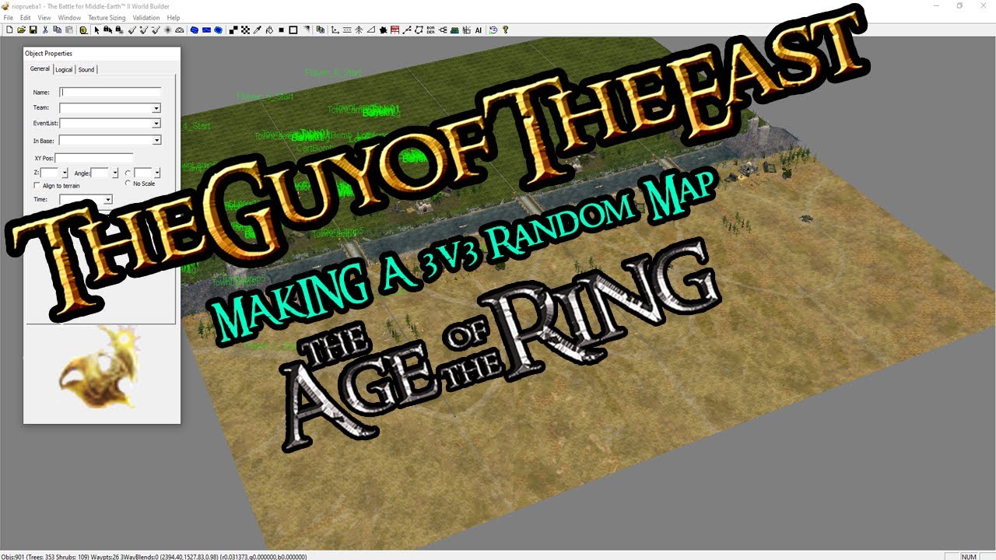Viewport: 996px width, 560px height.
Task: Open the Window menu
Action: pos(69,18)
